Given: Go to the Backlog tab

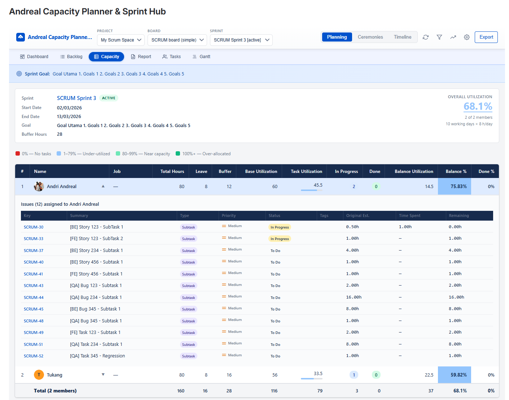Looking at the screenshot, I should click(71, 57).
